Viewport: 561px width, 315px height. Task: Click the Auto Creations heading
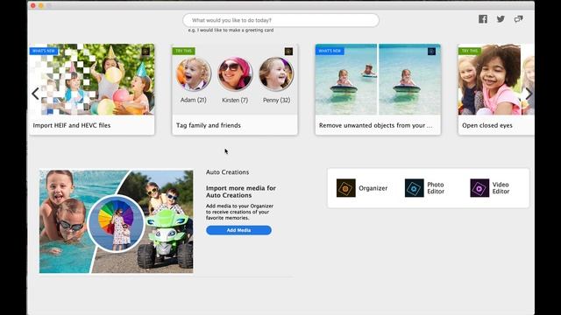coord(227,172)
